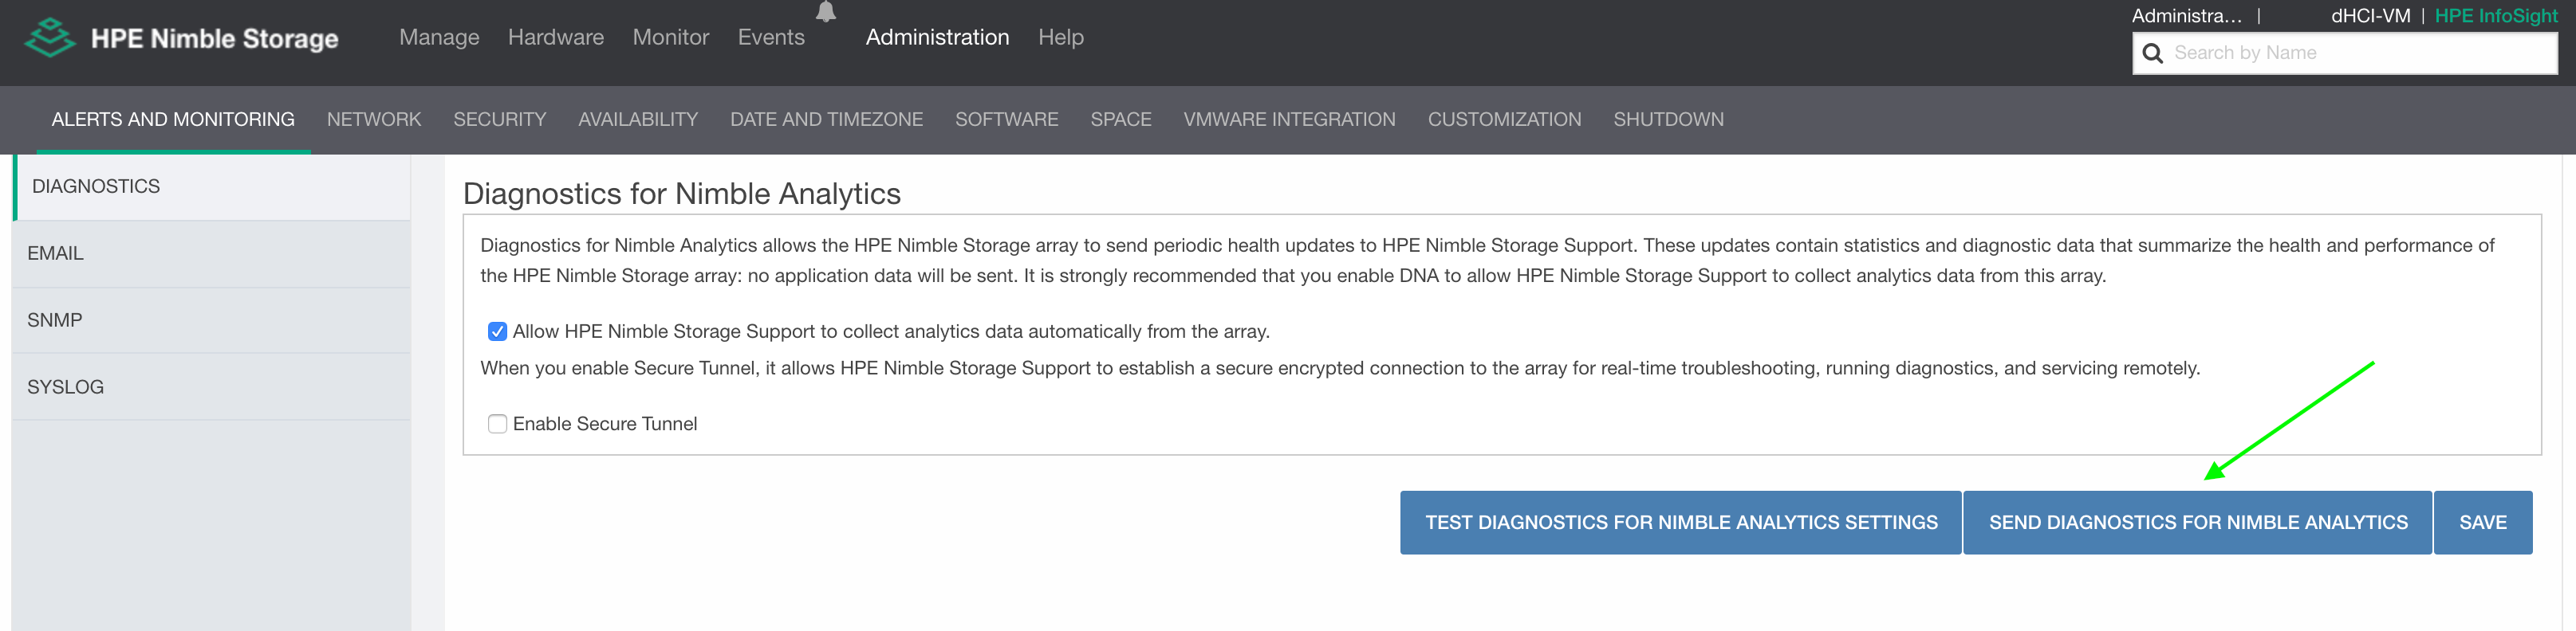The height and width of the screenshot is (631, 2576).
Task: Click Send Diagnostics for Nimble Analytics button
Action: [2197, 522]
